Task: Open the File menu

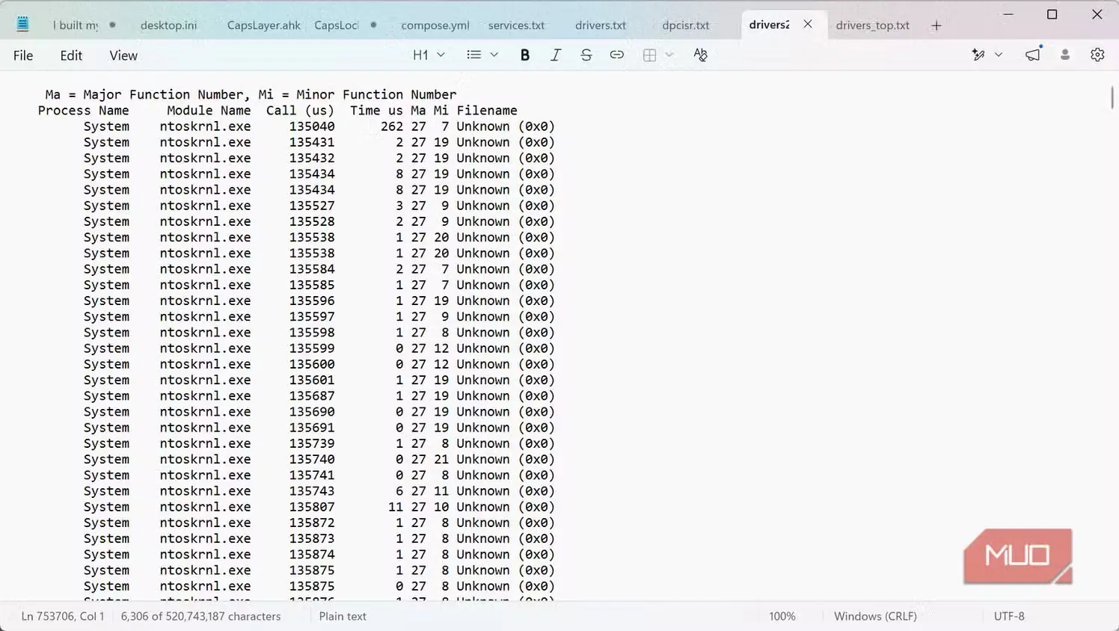Action: coord(23,55)
